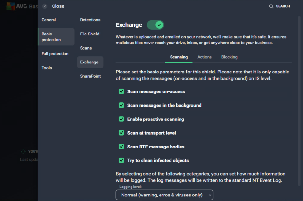
Task: Disable Scan messages on-access
Action: (x=121, y=91)
